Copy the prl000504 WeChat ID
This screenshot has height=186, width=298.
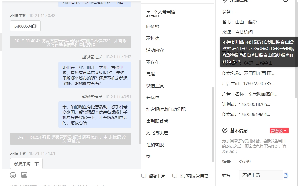(x=34, y=26)
